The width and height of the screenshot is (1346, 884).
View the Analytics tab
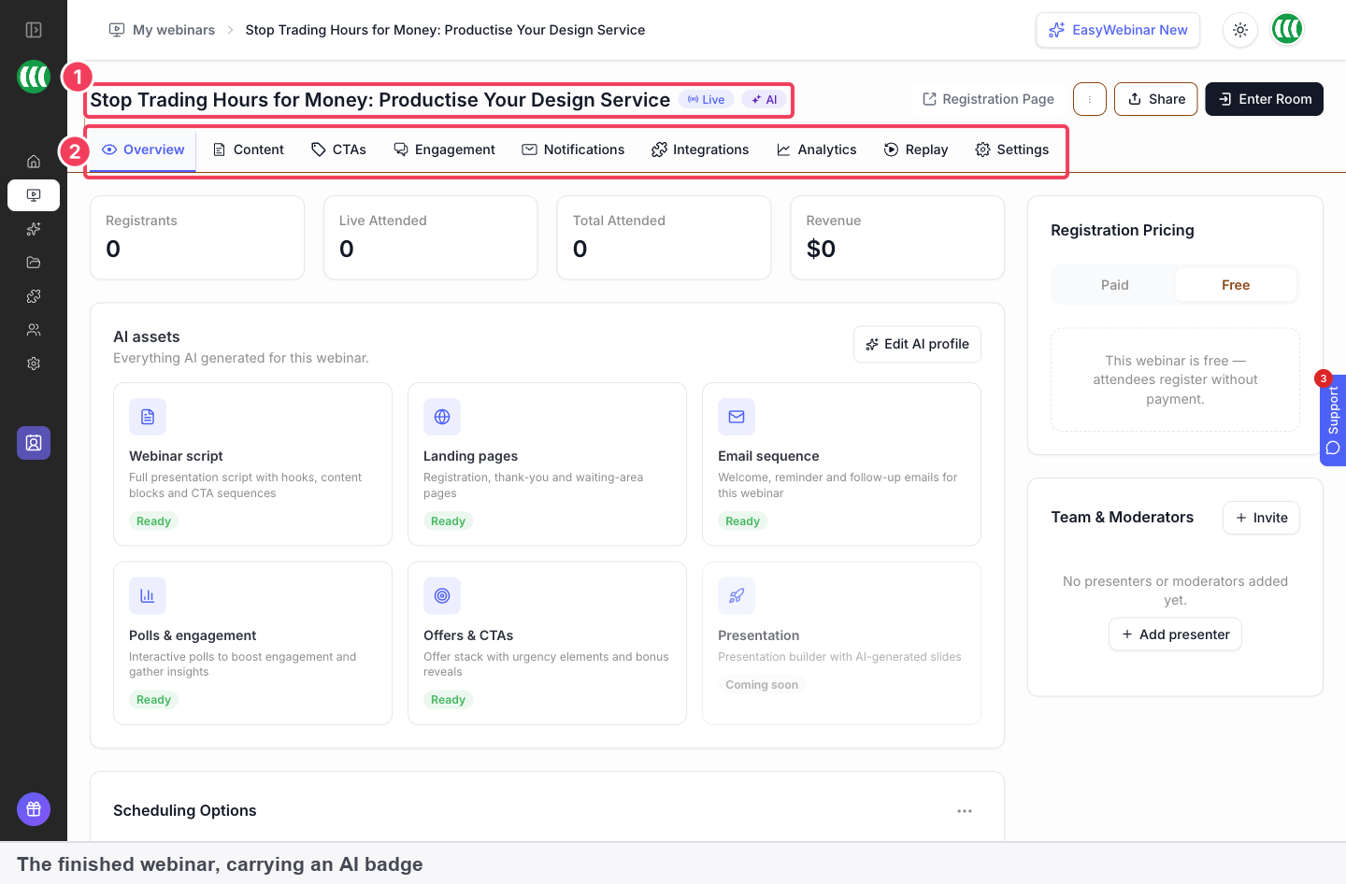(x=816, y=150)
